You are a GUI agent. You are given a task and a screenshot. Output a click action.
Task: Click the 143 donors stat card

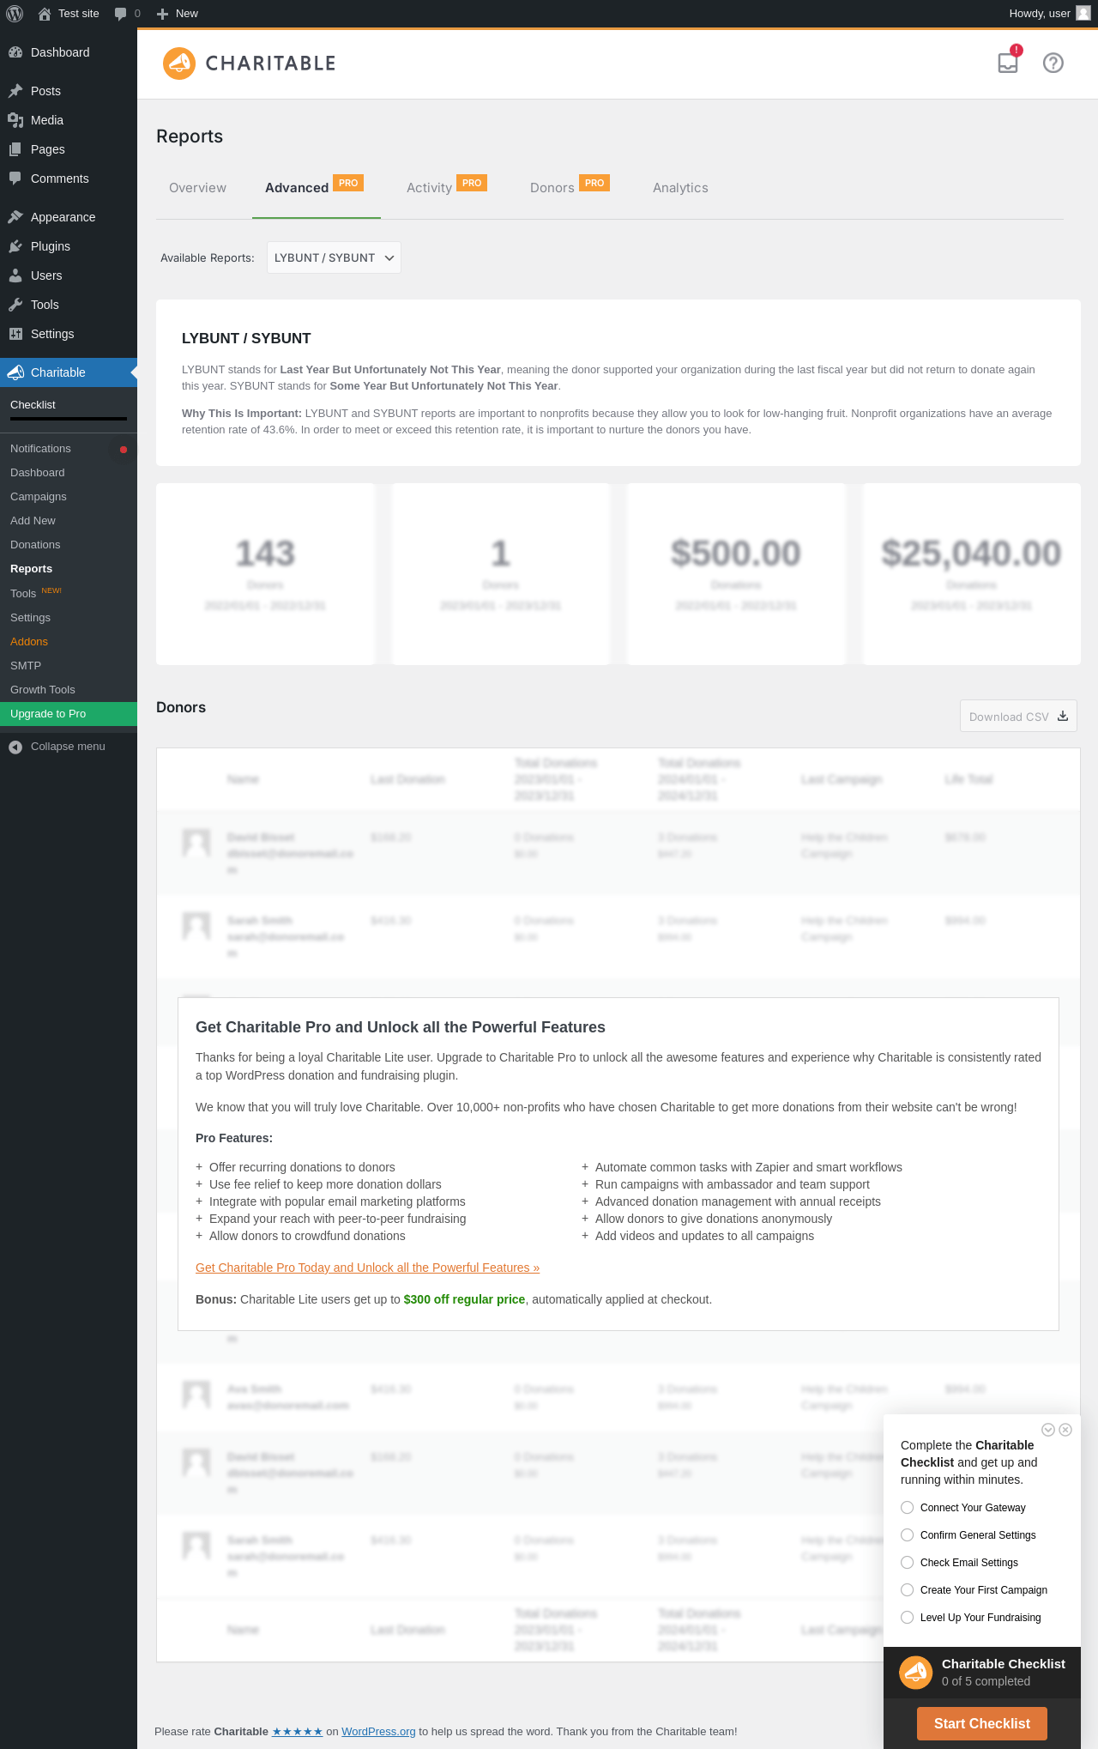coord(265,574)
